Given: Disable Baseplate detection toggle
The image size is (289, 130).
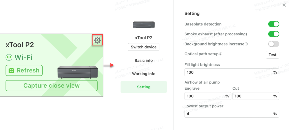Looking at the screenshot, I should point(274,24).
